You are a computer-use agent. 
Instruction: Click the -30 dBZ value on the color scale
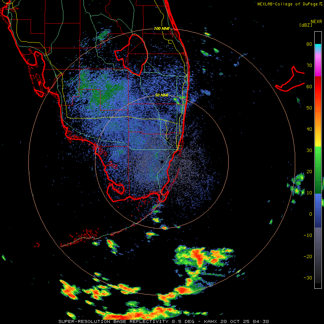pos(308,278)
